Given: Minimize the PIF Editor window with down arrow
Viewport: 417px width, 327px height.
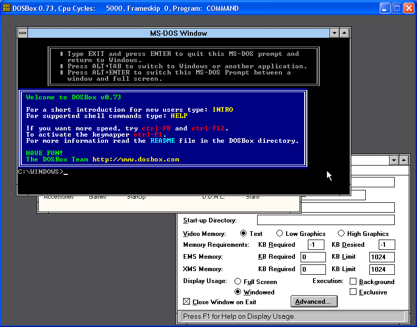Looking at the screenshot, I should (394, 160).
